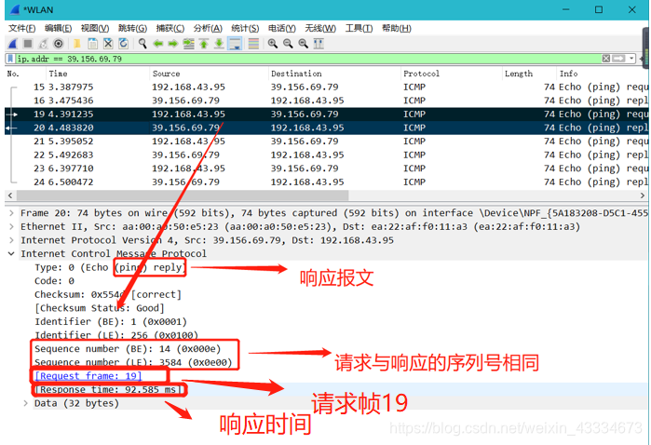Expand the Data (32 bytes) node

click(26, 403)
